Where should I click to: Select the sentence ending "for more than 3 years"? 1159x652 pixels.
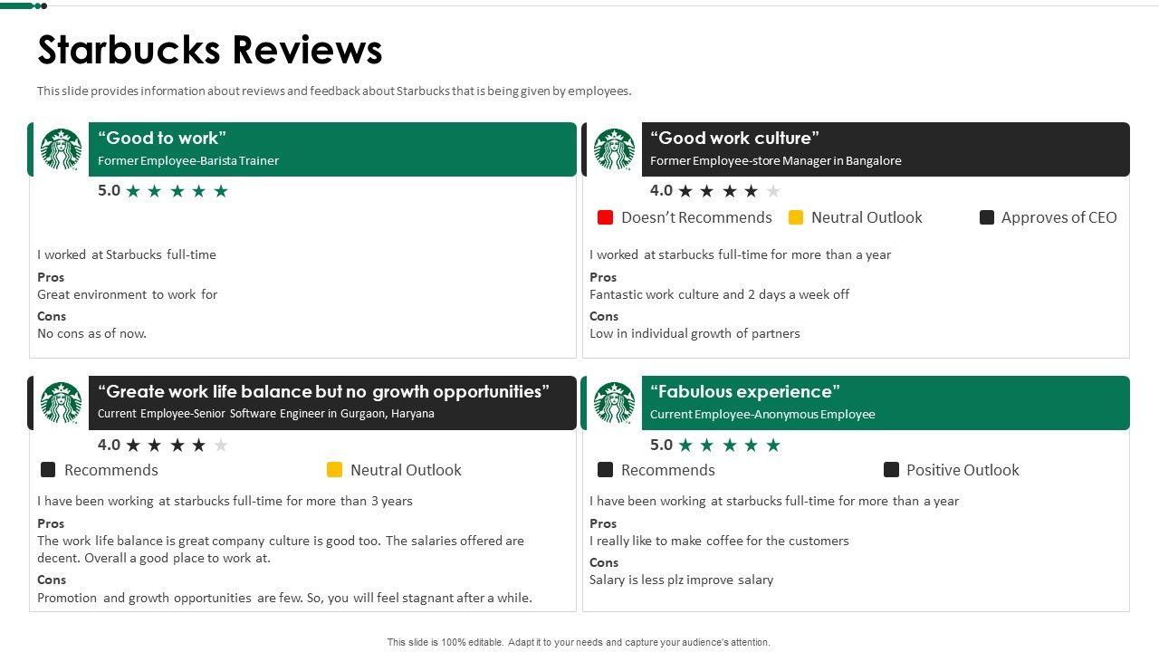[x=225, y=501]
